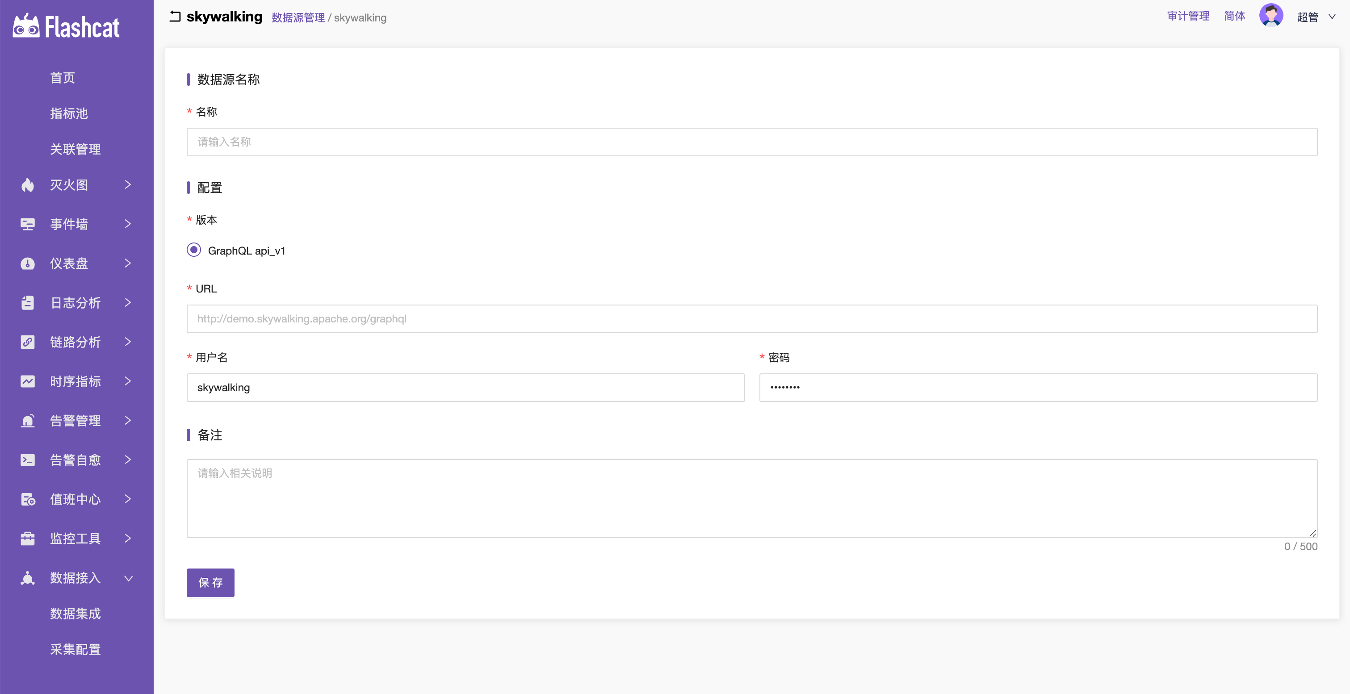Expand the 告警管理 menu chevron
The width and height of the screenshot is (1350, 694).
[x=128, y=420]
